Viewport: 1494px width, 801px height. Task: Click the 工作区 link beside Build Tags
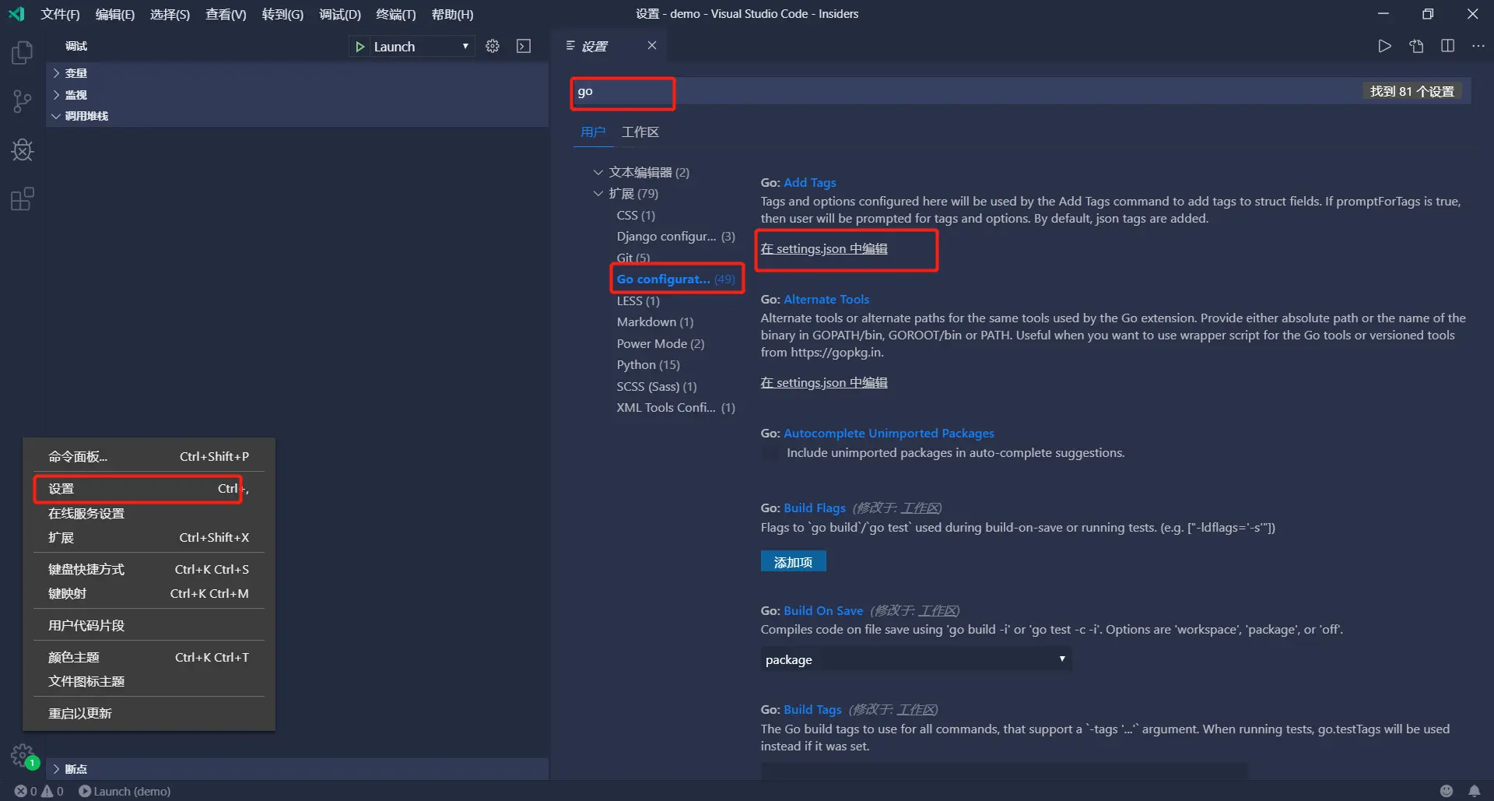(x=917, y=710)
